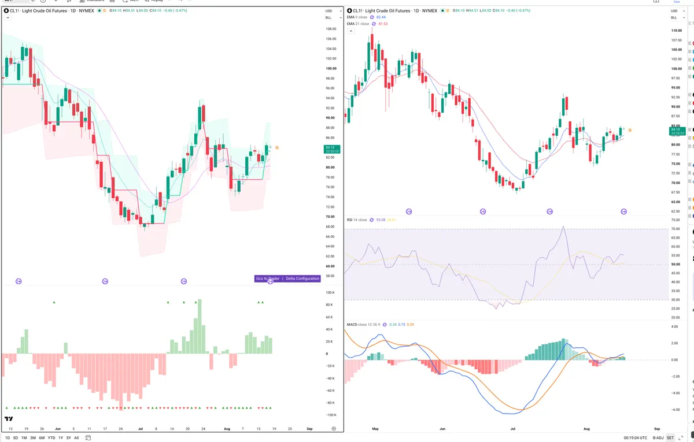The width and height of the screenshot is (694, 442).
Task: Select the RSI 14 close indicator legend
Action: pos(357,220)
